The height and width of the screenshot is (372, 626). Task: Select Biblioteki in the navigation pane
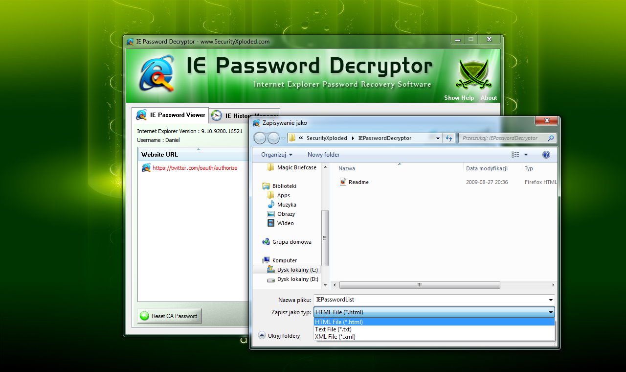280,186
